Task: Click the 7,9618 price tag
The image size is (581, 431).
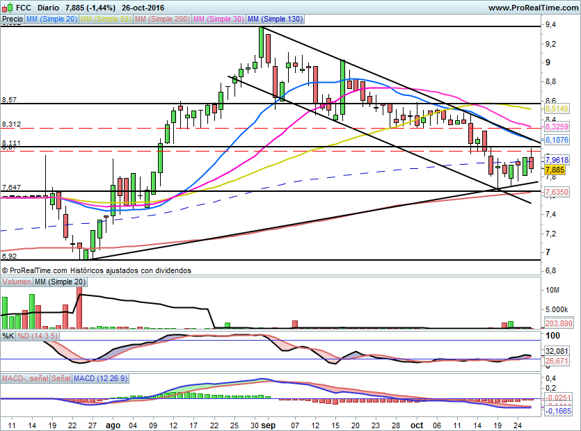Action: (557, 160)
